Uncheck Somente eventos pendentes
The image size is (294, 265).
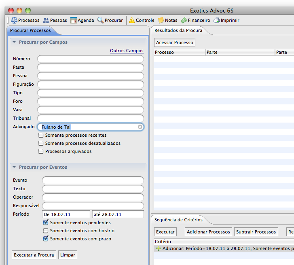pyautogui.click(x=46, y=223)
